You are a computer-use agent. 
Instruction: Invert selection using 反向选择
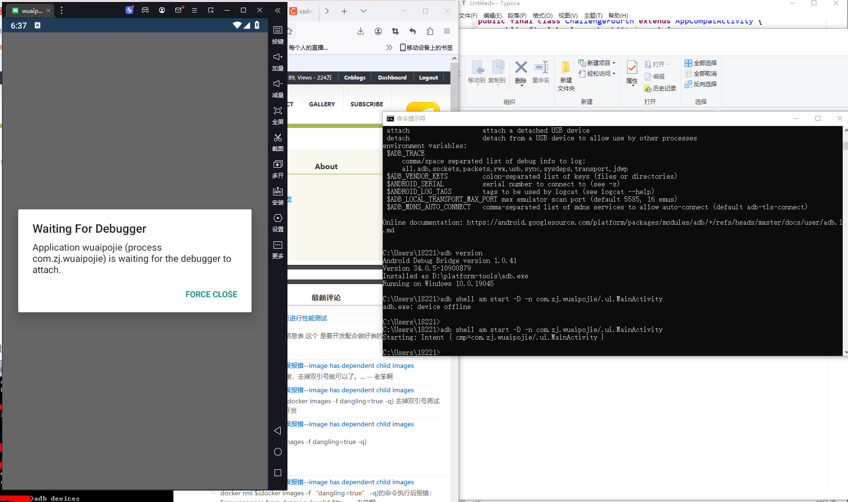tap(701, 84)
